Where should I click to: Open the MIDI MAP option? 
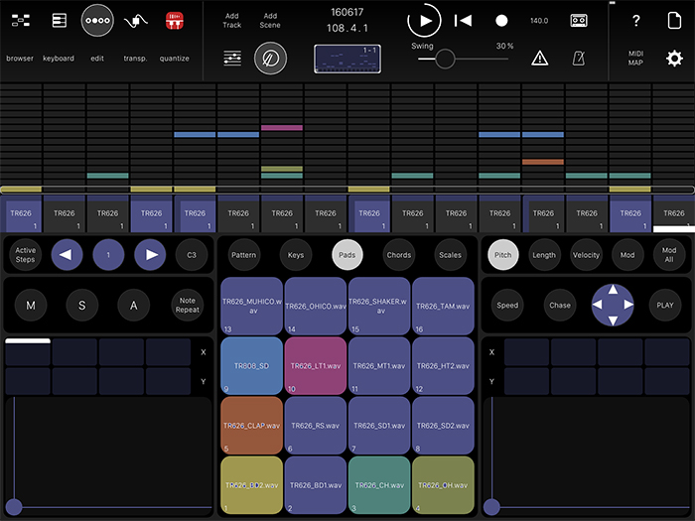point(635,58)
